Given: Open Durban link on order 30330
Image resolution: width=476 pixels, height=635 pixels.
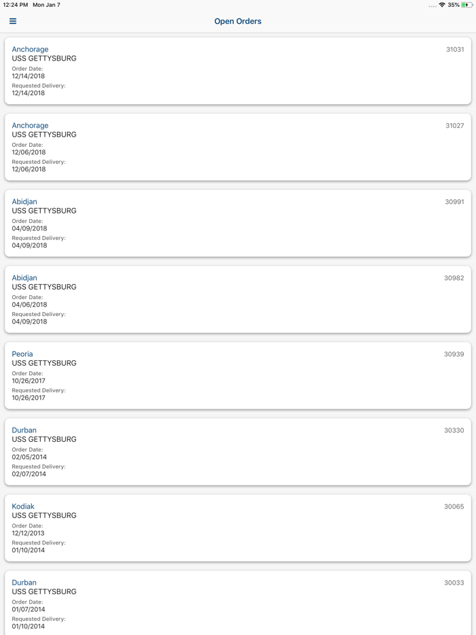Looking at the screenshot, I should pyautogui.click(x=24, y=430).
